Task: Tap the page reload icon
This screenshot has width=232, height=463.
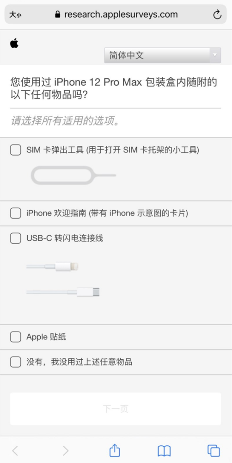Action: point(217,14)
